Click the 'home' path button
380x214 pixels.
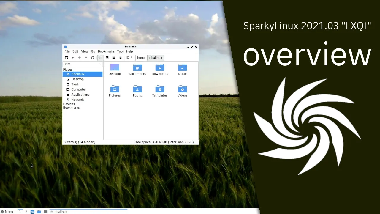coord(141,58)
